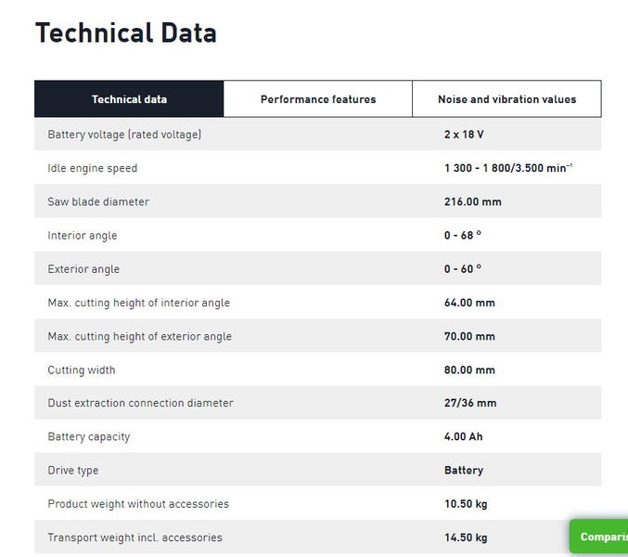Click Dust extraction connection diameter label
Viewport: 628px width, 557px height.
(x=140, y=403)
